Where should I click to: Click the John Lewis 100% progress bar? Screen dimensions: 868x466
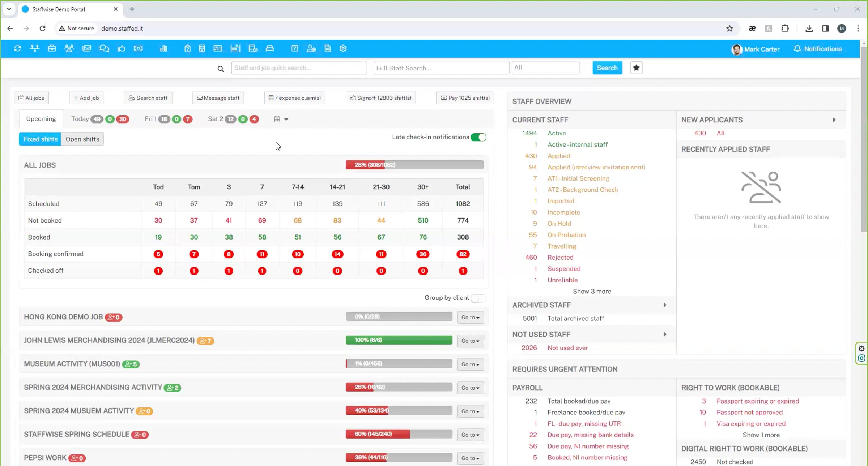(x=399, y=340)
